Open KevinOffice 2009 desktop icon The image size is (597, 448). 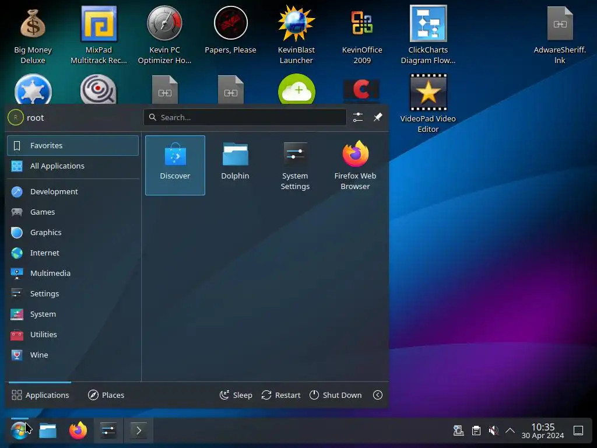tap(362, 34)
